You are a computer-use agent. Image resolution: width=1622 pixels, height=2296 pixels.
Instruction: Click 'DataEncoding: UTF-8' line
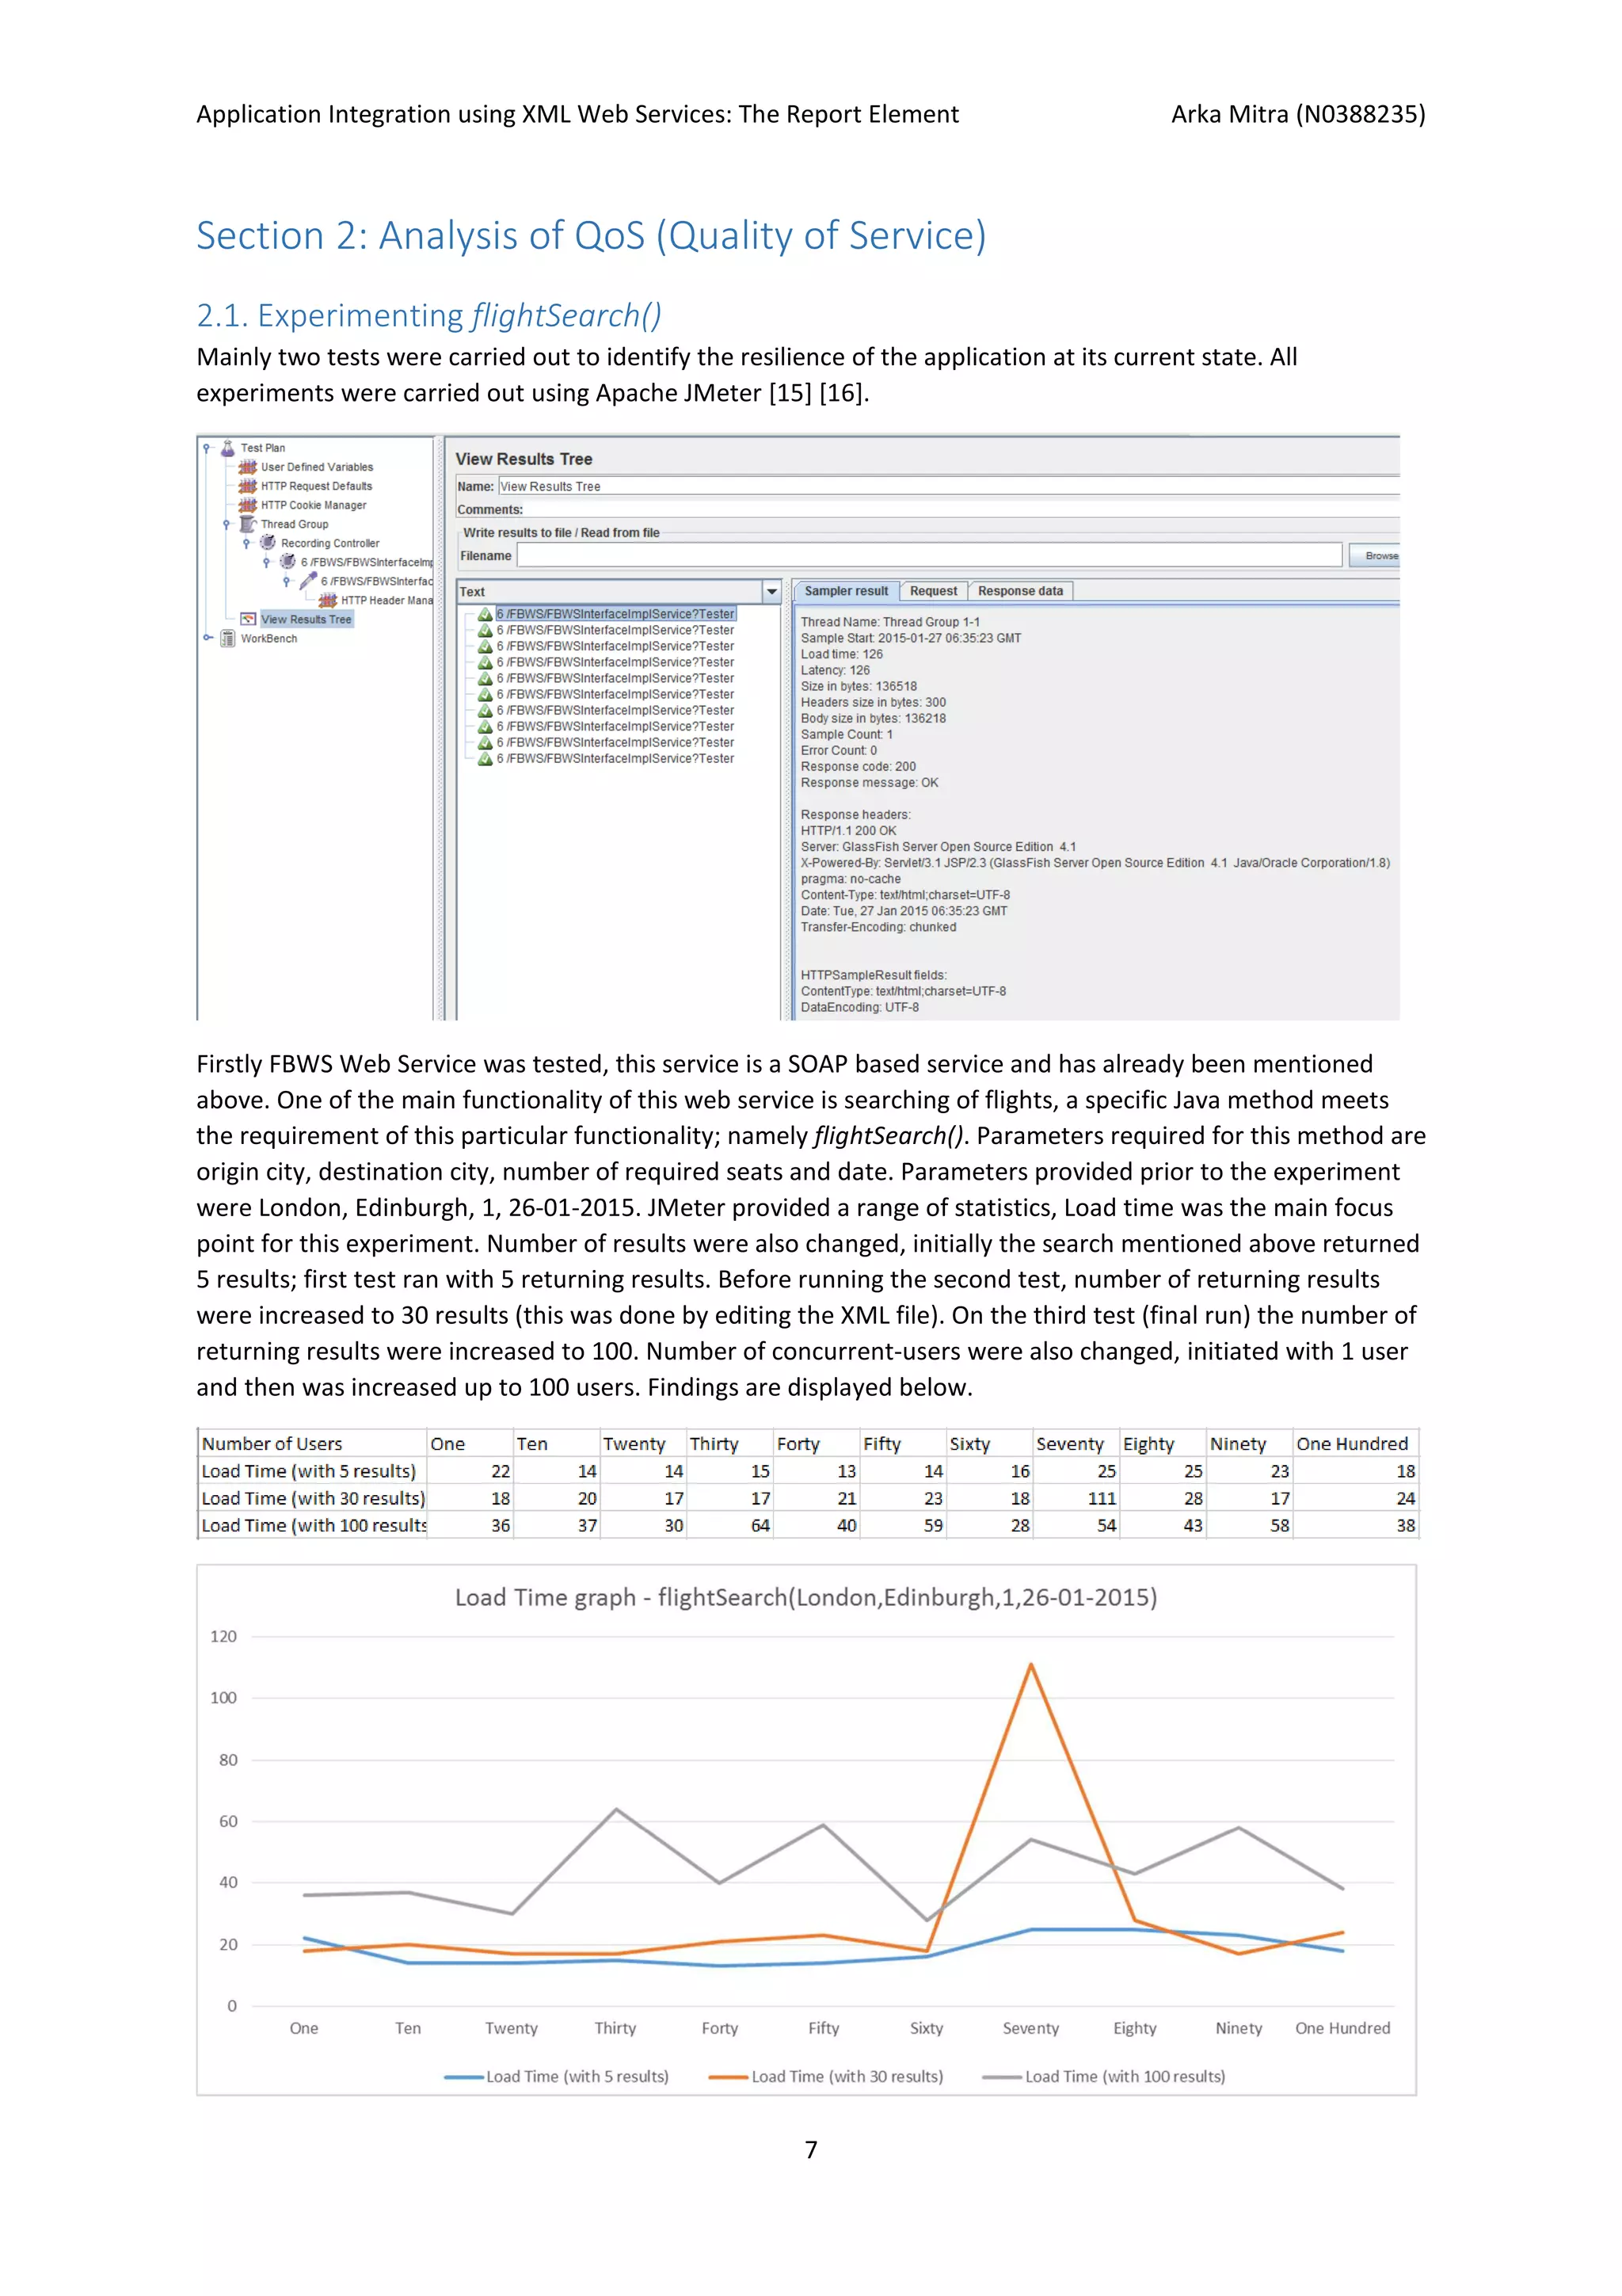tap(859, 1007)
